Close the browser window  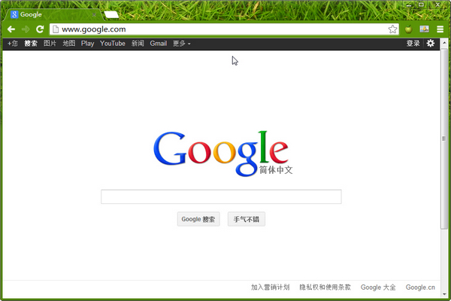pyautogui.click(x=437, y=5)
